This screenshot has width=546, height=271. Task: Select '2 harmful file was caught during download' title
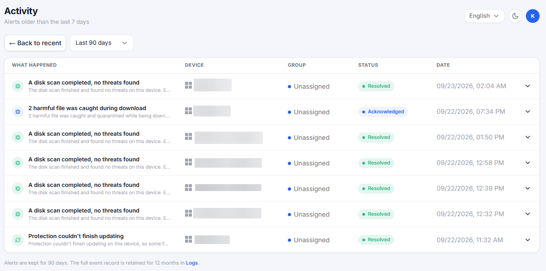[x=87, y=108]
